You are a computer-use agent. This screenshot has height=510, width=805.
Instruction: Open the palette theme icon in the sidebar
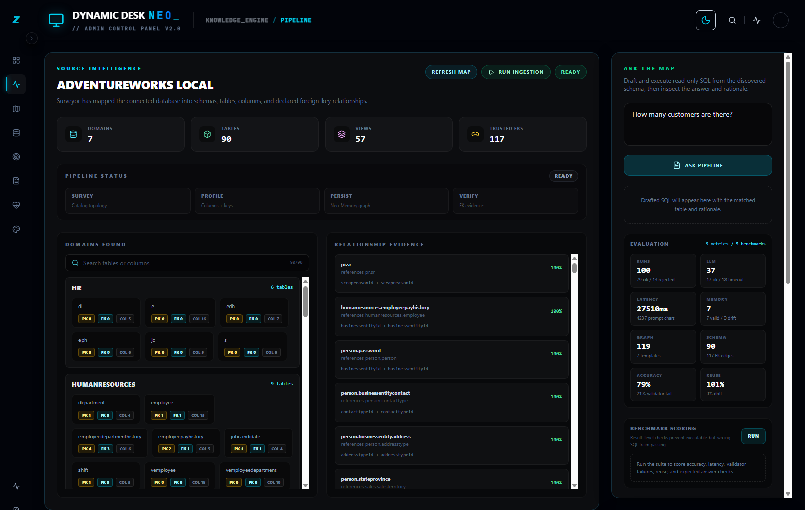[x=16, y=229]
